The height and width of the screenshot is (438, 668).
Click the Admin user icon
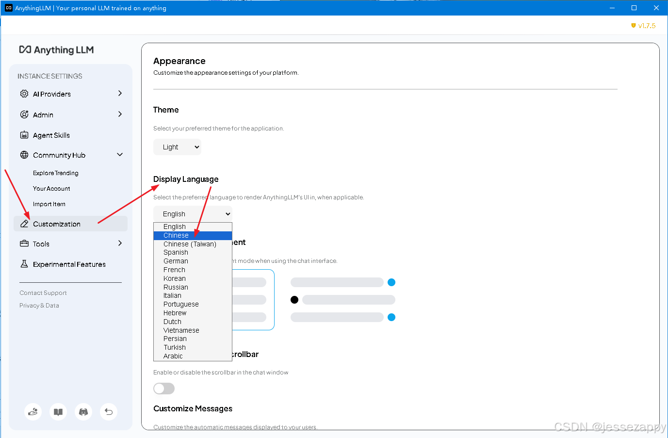pyautogui.click(x=24, y=114)
